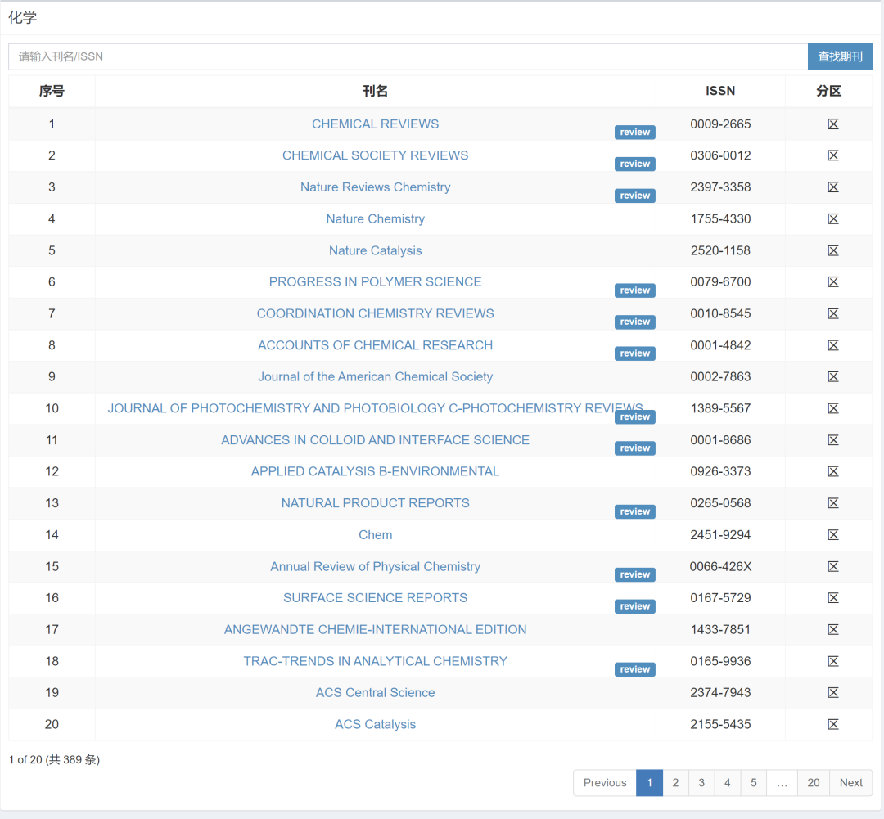Click the review badge for ACCOUNTS OF CHEMICAL RESEARCH
This screenshot has height=819, width=884.
click(x=634, y=353)
